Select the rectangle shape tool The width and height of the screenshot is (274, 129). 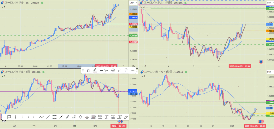tap(54, 117)
